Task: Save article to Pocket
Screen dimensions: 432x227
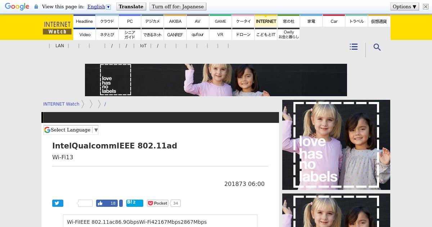Action: click(x=158, y=203)
